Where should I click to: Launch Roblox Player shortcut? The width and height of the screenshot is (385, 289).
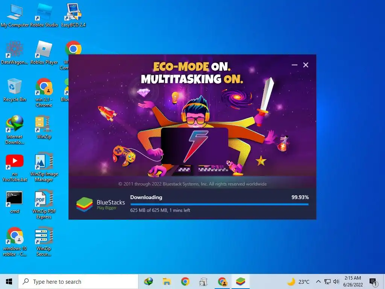tap(44, 53)
